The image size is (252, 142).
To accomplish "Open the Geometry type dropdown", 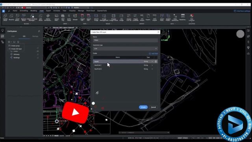I will [x=125, y=49].
